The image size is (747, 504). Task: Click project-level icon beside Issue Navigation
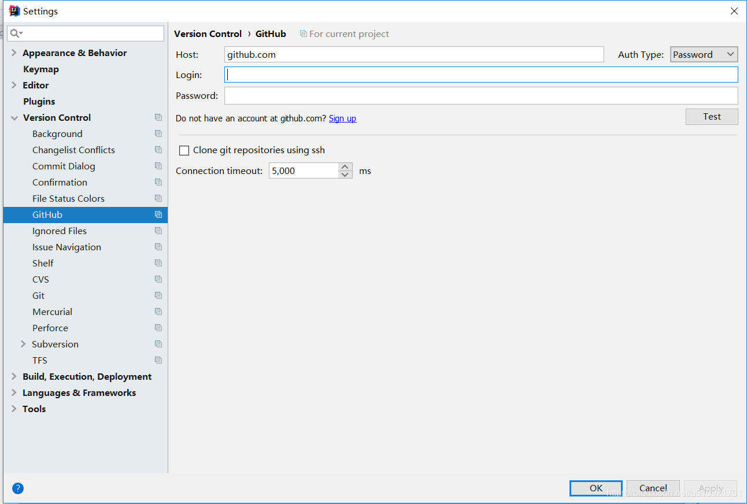[x=158, y=247]
